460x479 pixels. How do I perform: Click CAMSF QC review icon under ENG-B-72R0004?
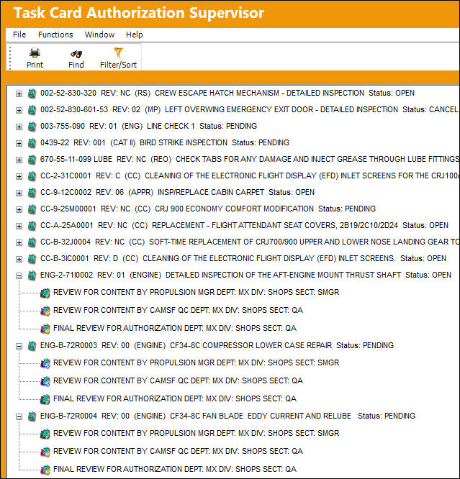pos(45,452)
